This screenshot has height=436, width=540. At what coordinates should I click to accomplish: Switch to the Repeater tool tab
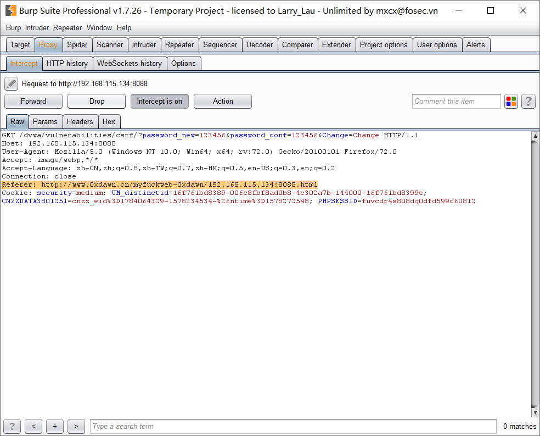click(179, 45)
